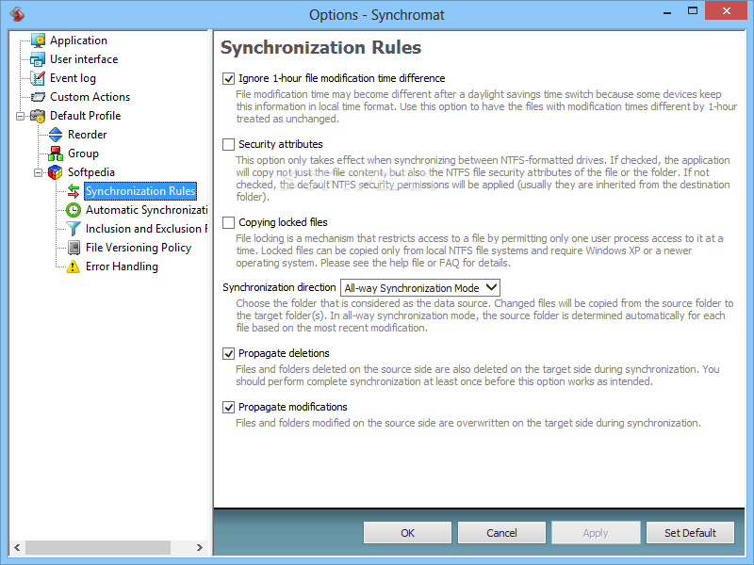Viewport: 754px width, 565px height.
Task: Click the File Versioning Policy safe icon
Action: pyautogui.click(x=74, y=248)
